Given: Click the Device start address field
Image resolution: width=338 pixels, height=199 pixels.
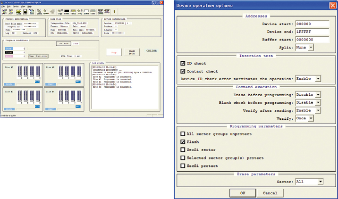Looking at the screenshot, I should tap(313, 24).
